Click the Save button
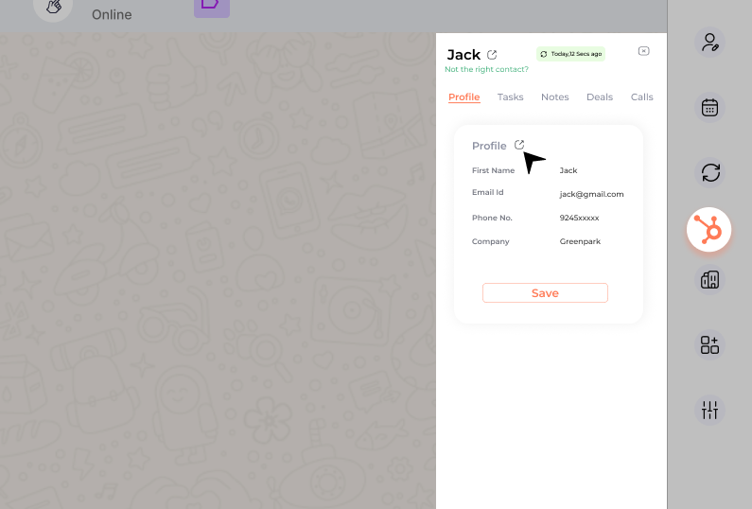Screen dimensions: 752x509 (x=545, y=292)
